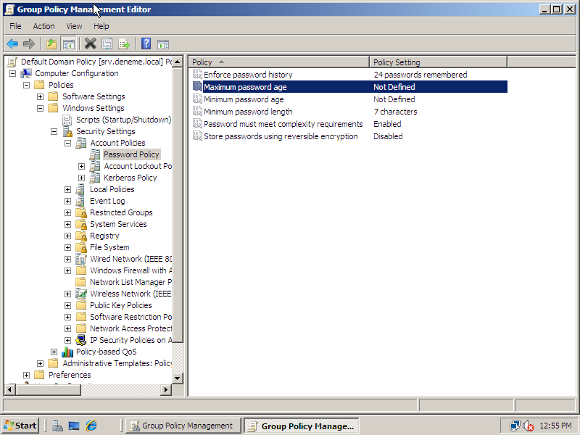580x435 pixels.
Task: Click the Security Settings lock icon
Action: tap(67, 131)
